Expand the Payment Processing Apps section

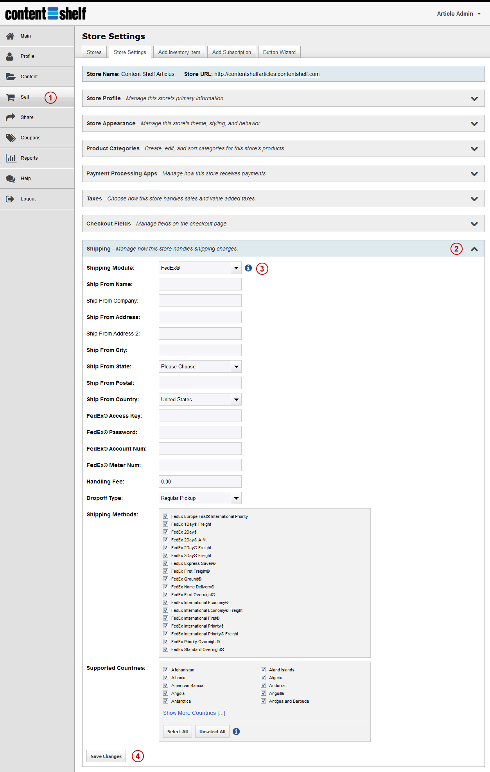point(283,173)
